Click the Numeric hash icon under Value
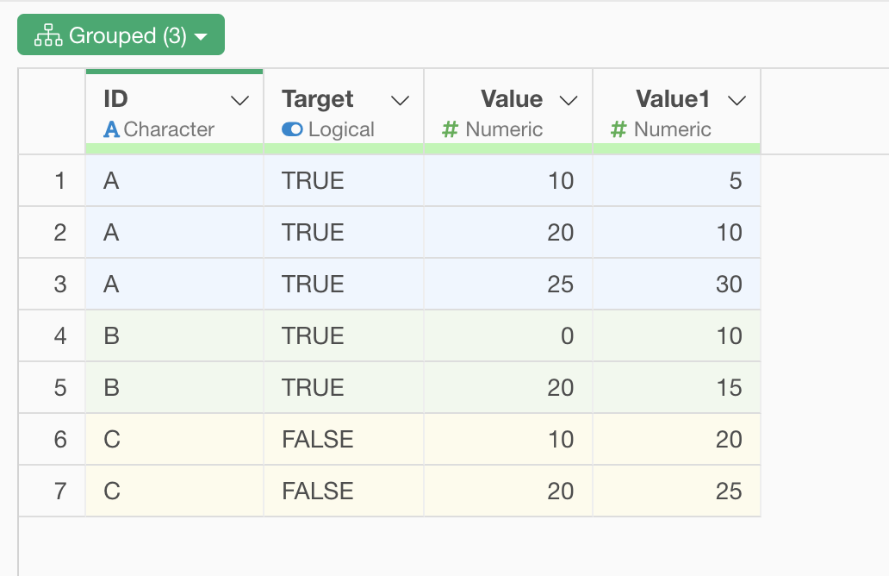The height and width of the screenshot is (576, 889). pos(449,129)
